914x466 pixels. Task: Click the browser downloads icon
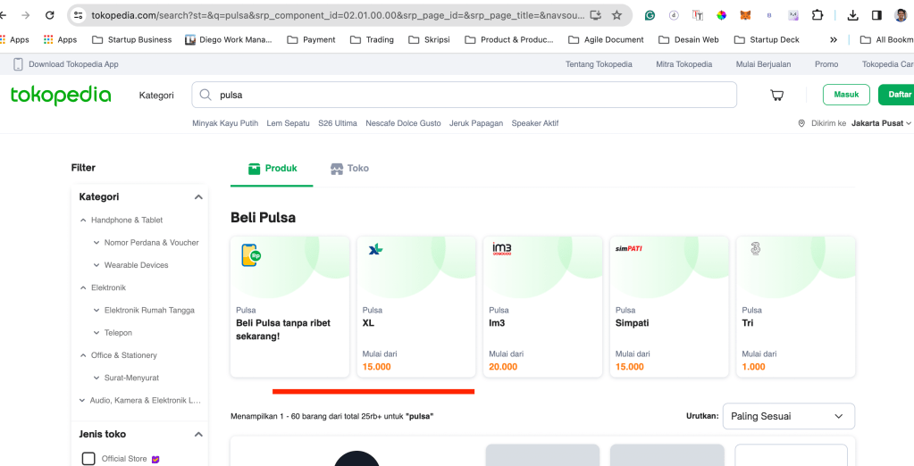[x=852, y=15]
